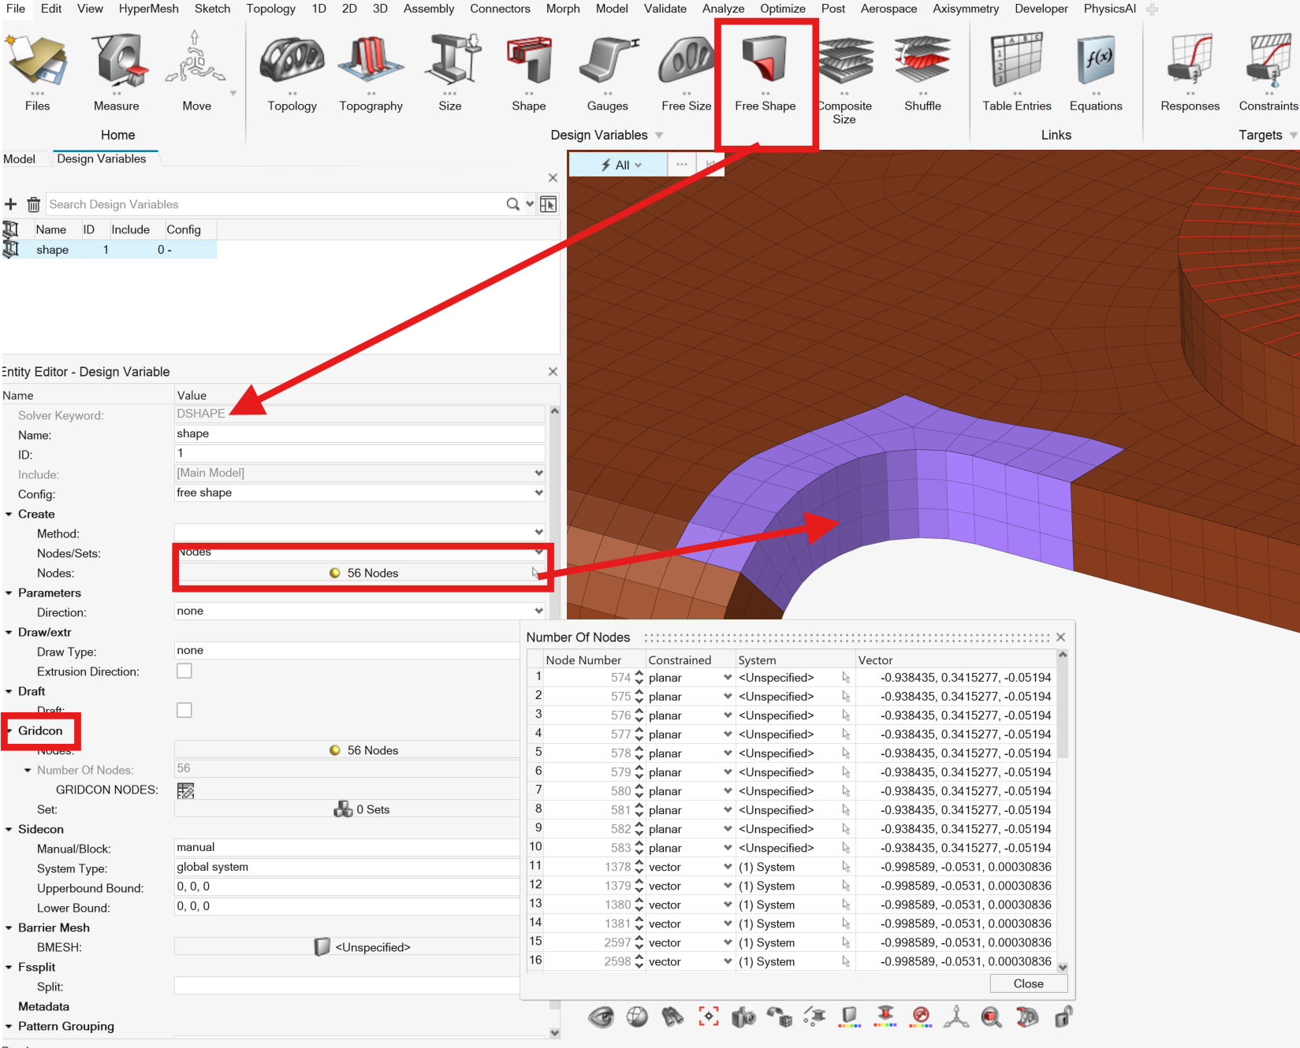Click the Search Design Variables field

tap(275, 205)
